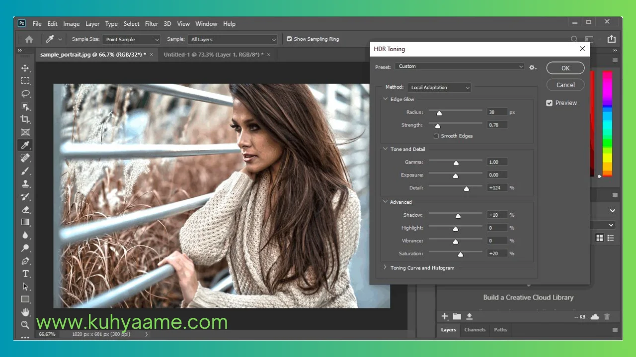Open the Share icon at top right
The width and height of the screenshot is (636, 357).
pos(612,39)
